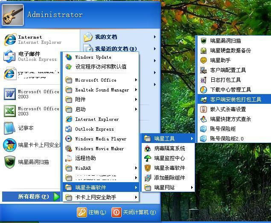The image size is (271, 223).
Task: Open the Windows Movie Maker icon
Action: [69, 149]
